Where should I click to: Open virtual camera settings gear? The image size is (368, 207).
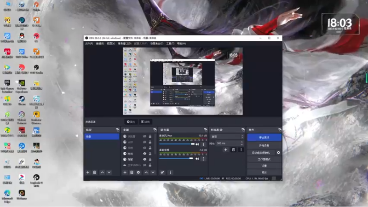tap(278, 153)
